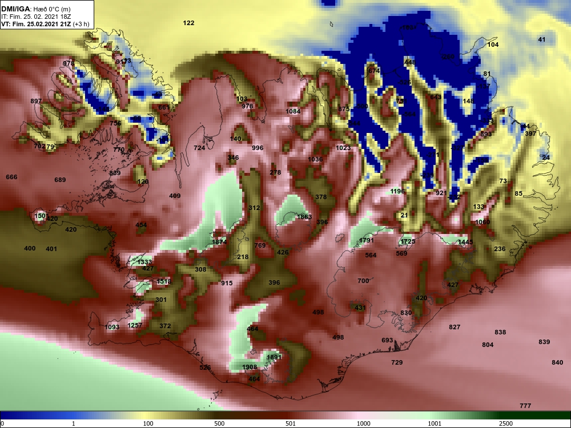The image size is (571, 428).
Task: Select the map value 1445
Action: tap(465, 242)
